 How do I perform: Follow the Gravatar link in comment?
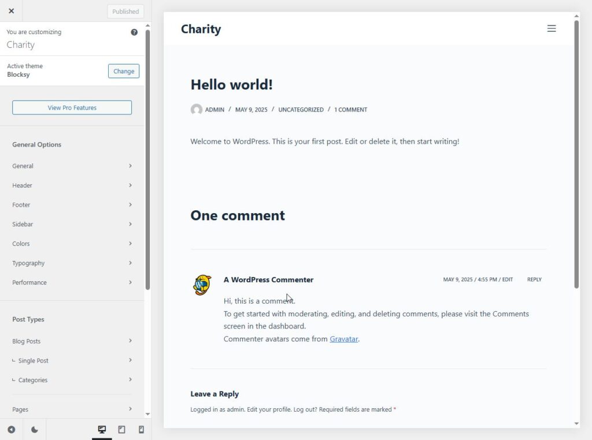pos(343,339)
